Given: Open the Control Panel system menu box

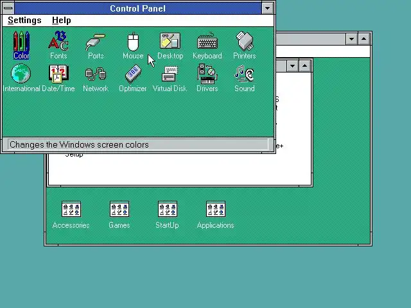Looking at the screenshot, I should coord(8,8).
